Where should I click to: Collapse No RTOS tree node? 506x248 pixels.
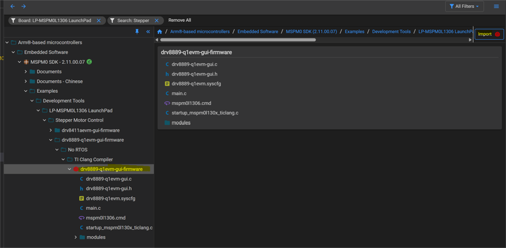click(57, 150)
